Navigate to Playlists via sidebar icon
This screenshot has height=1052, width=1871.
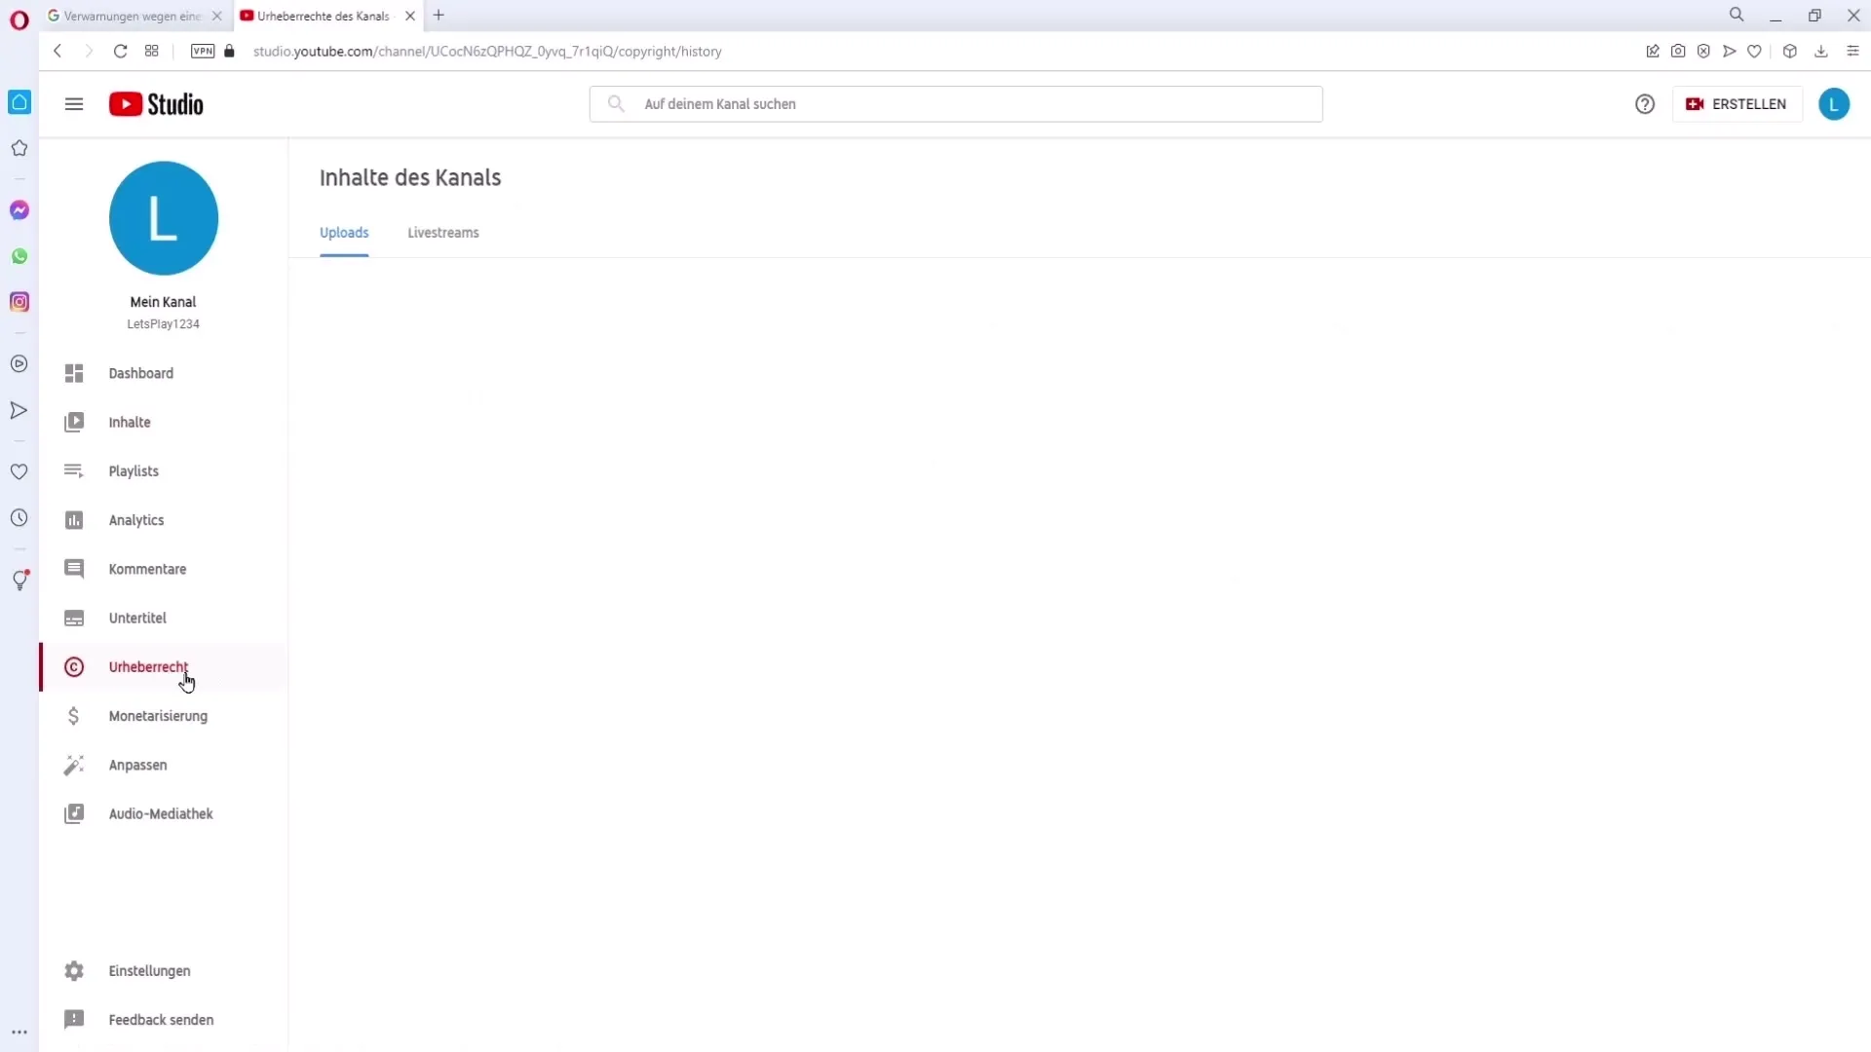(73, 470)
